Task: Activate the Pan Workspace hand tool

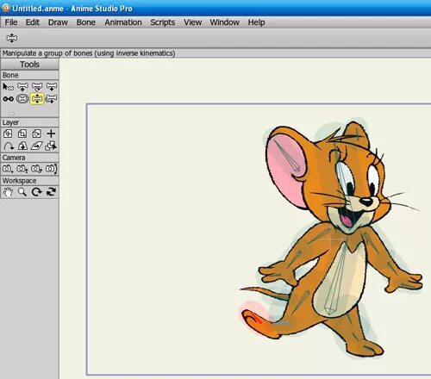Action: (8, 192)
